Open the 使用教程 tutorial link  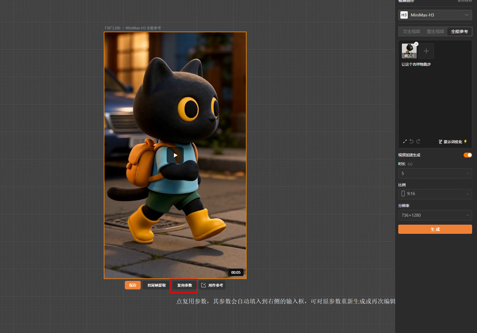point(465,1)
